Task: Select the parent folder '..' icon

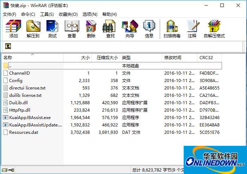Action: [x=6, y=66]
